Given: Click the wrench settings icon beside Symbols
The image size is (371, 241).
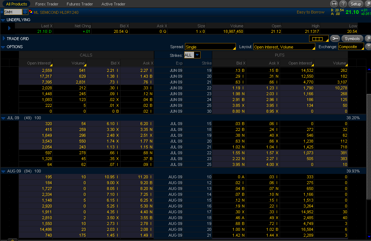Looking at the screenshot, I should pyautogui.click(x=335, y=39).
